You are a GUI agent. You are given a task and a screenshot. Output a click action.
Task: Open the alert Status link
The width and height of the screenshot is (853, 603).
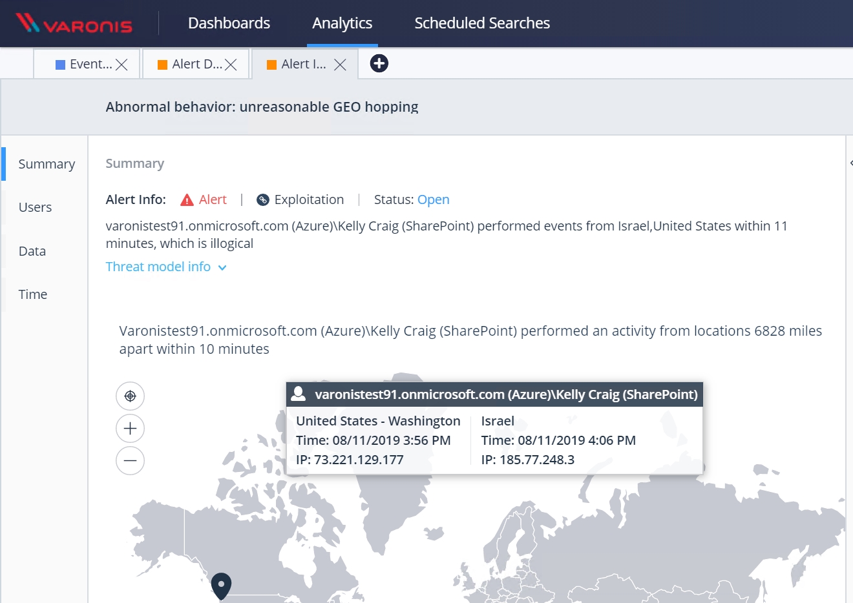(x=434, y=199)
